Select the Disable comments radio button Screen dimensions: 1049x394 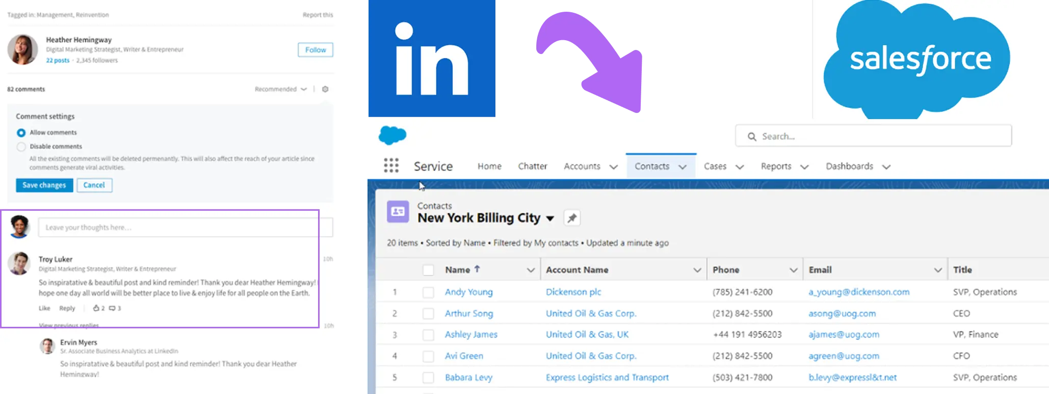[x=21, y=147]
